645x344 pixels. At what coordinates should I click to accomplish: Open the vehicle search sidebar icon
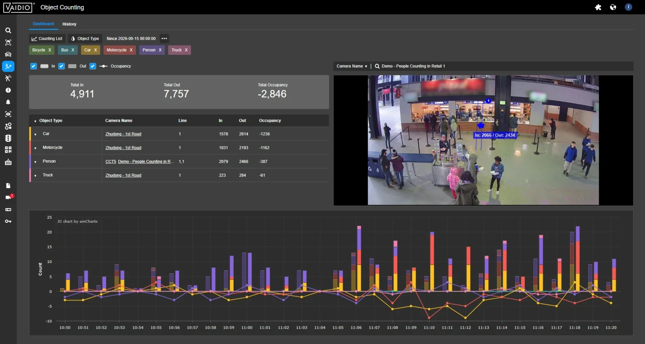(8, 54)
